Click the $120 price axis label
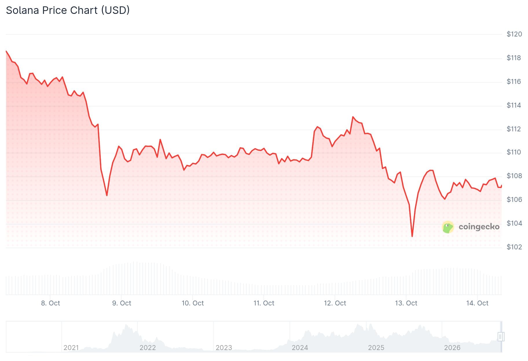The height and width of the screenshot is (361, 528). tap(514, 34)
